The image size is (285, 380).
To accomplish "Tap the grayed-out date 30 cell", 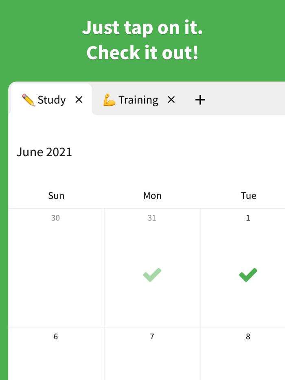I will [56, 264].
